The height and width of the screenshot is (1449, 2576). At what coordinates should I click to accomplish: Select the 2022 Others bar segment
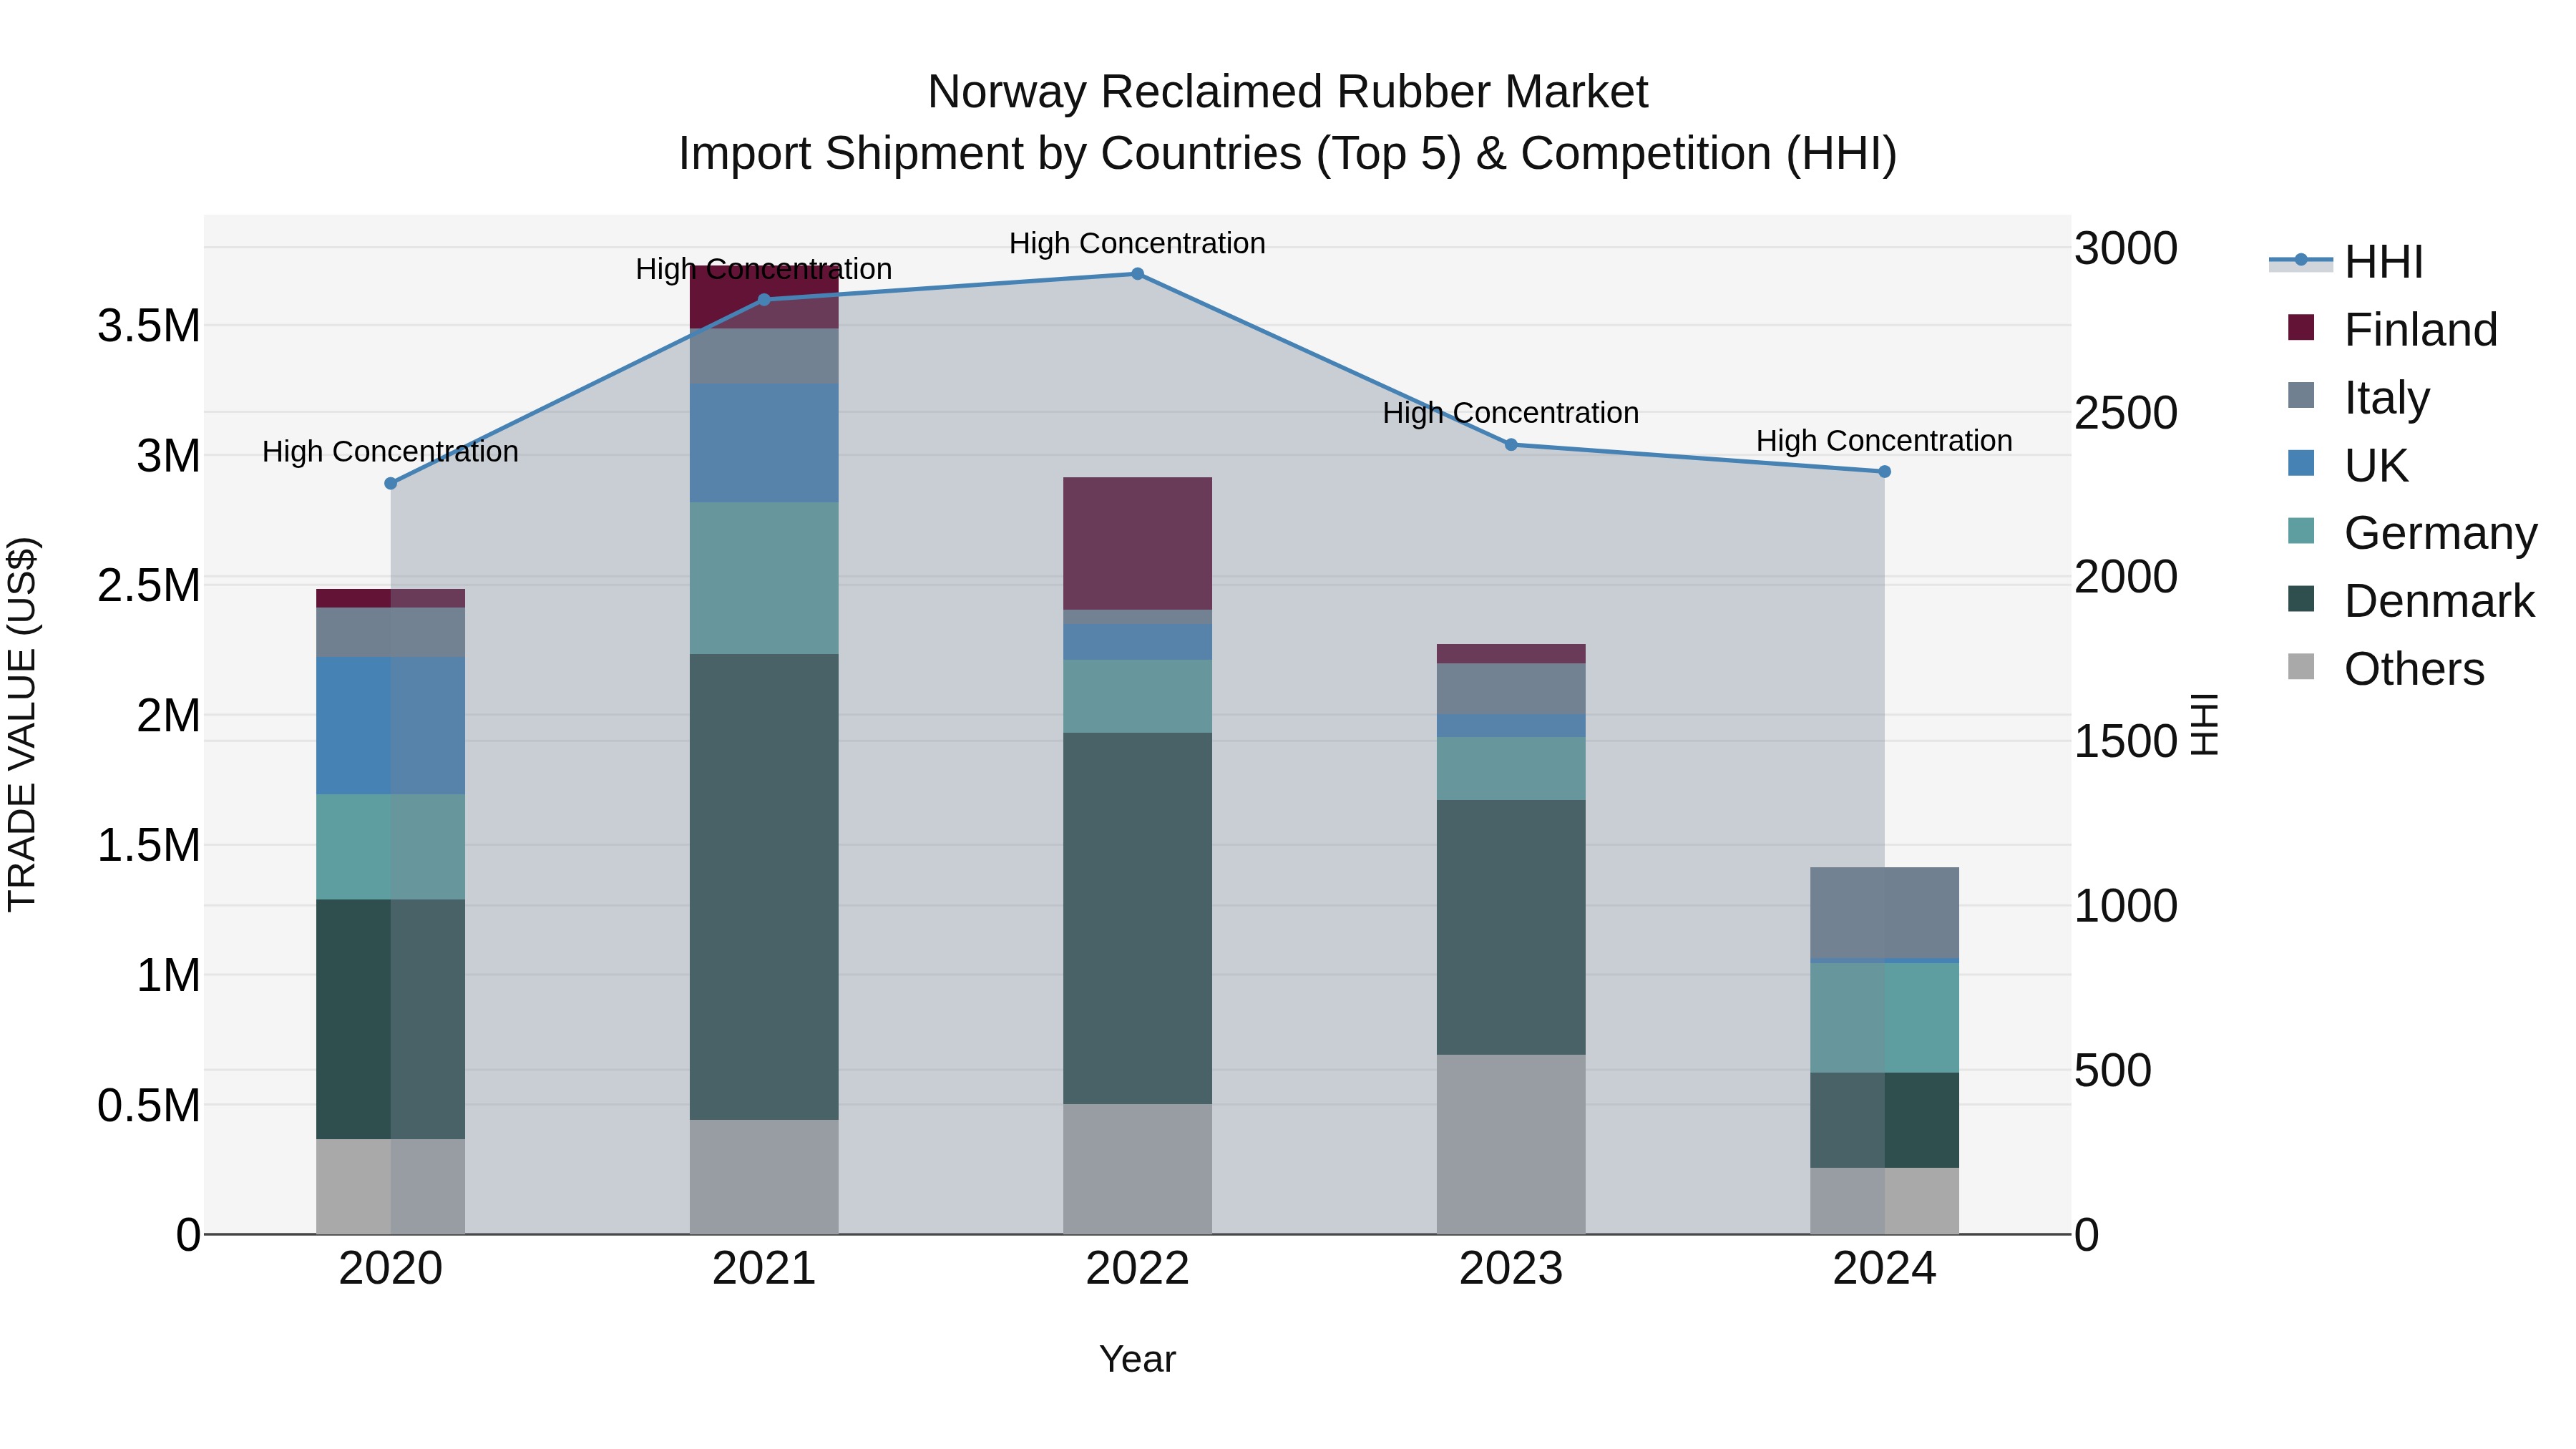tap(1137, 1169)
